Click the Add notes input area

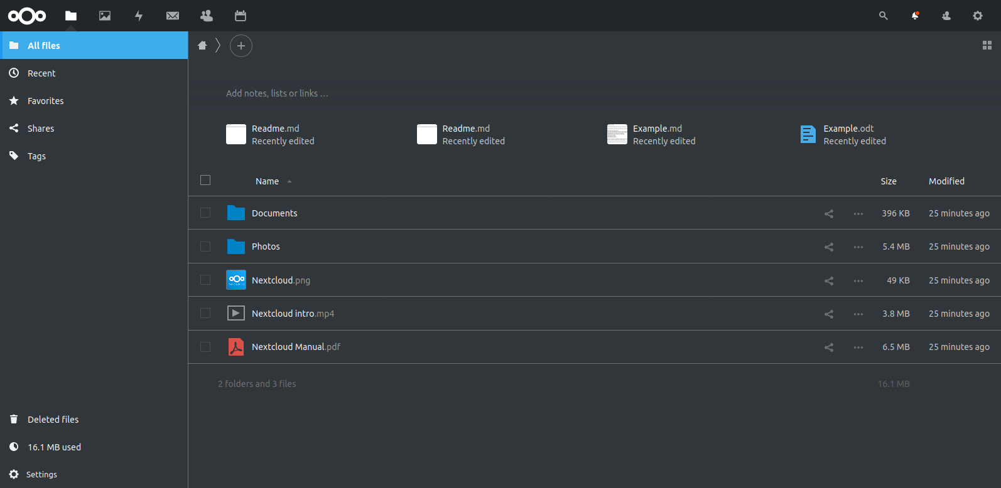point(277,93)
